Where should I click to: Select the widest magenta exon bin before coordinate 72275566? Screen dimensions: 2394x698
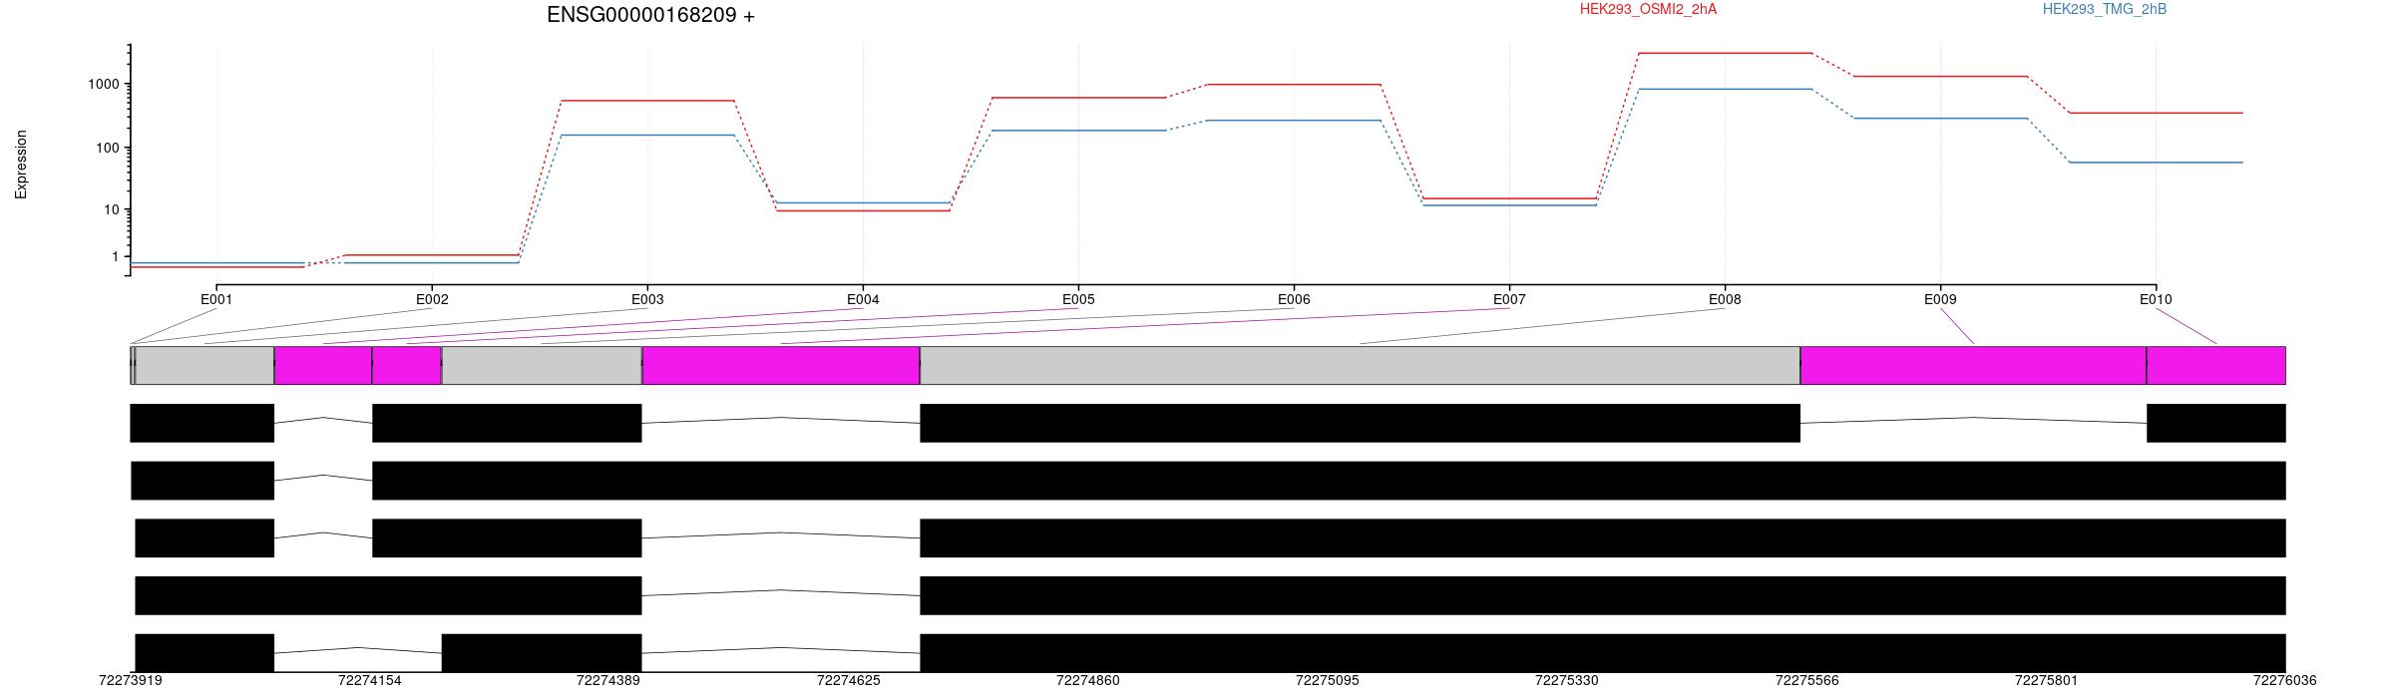pyautogui.click(x=781, y=365)
